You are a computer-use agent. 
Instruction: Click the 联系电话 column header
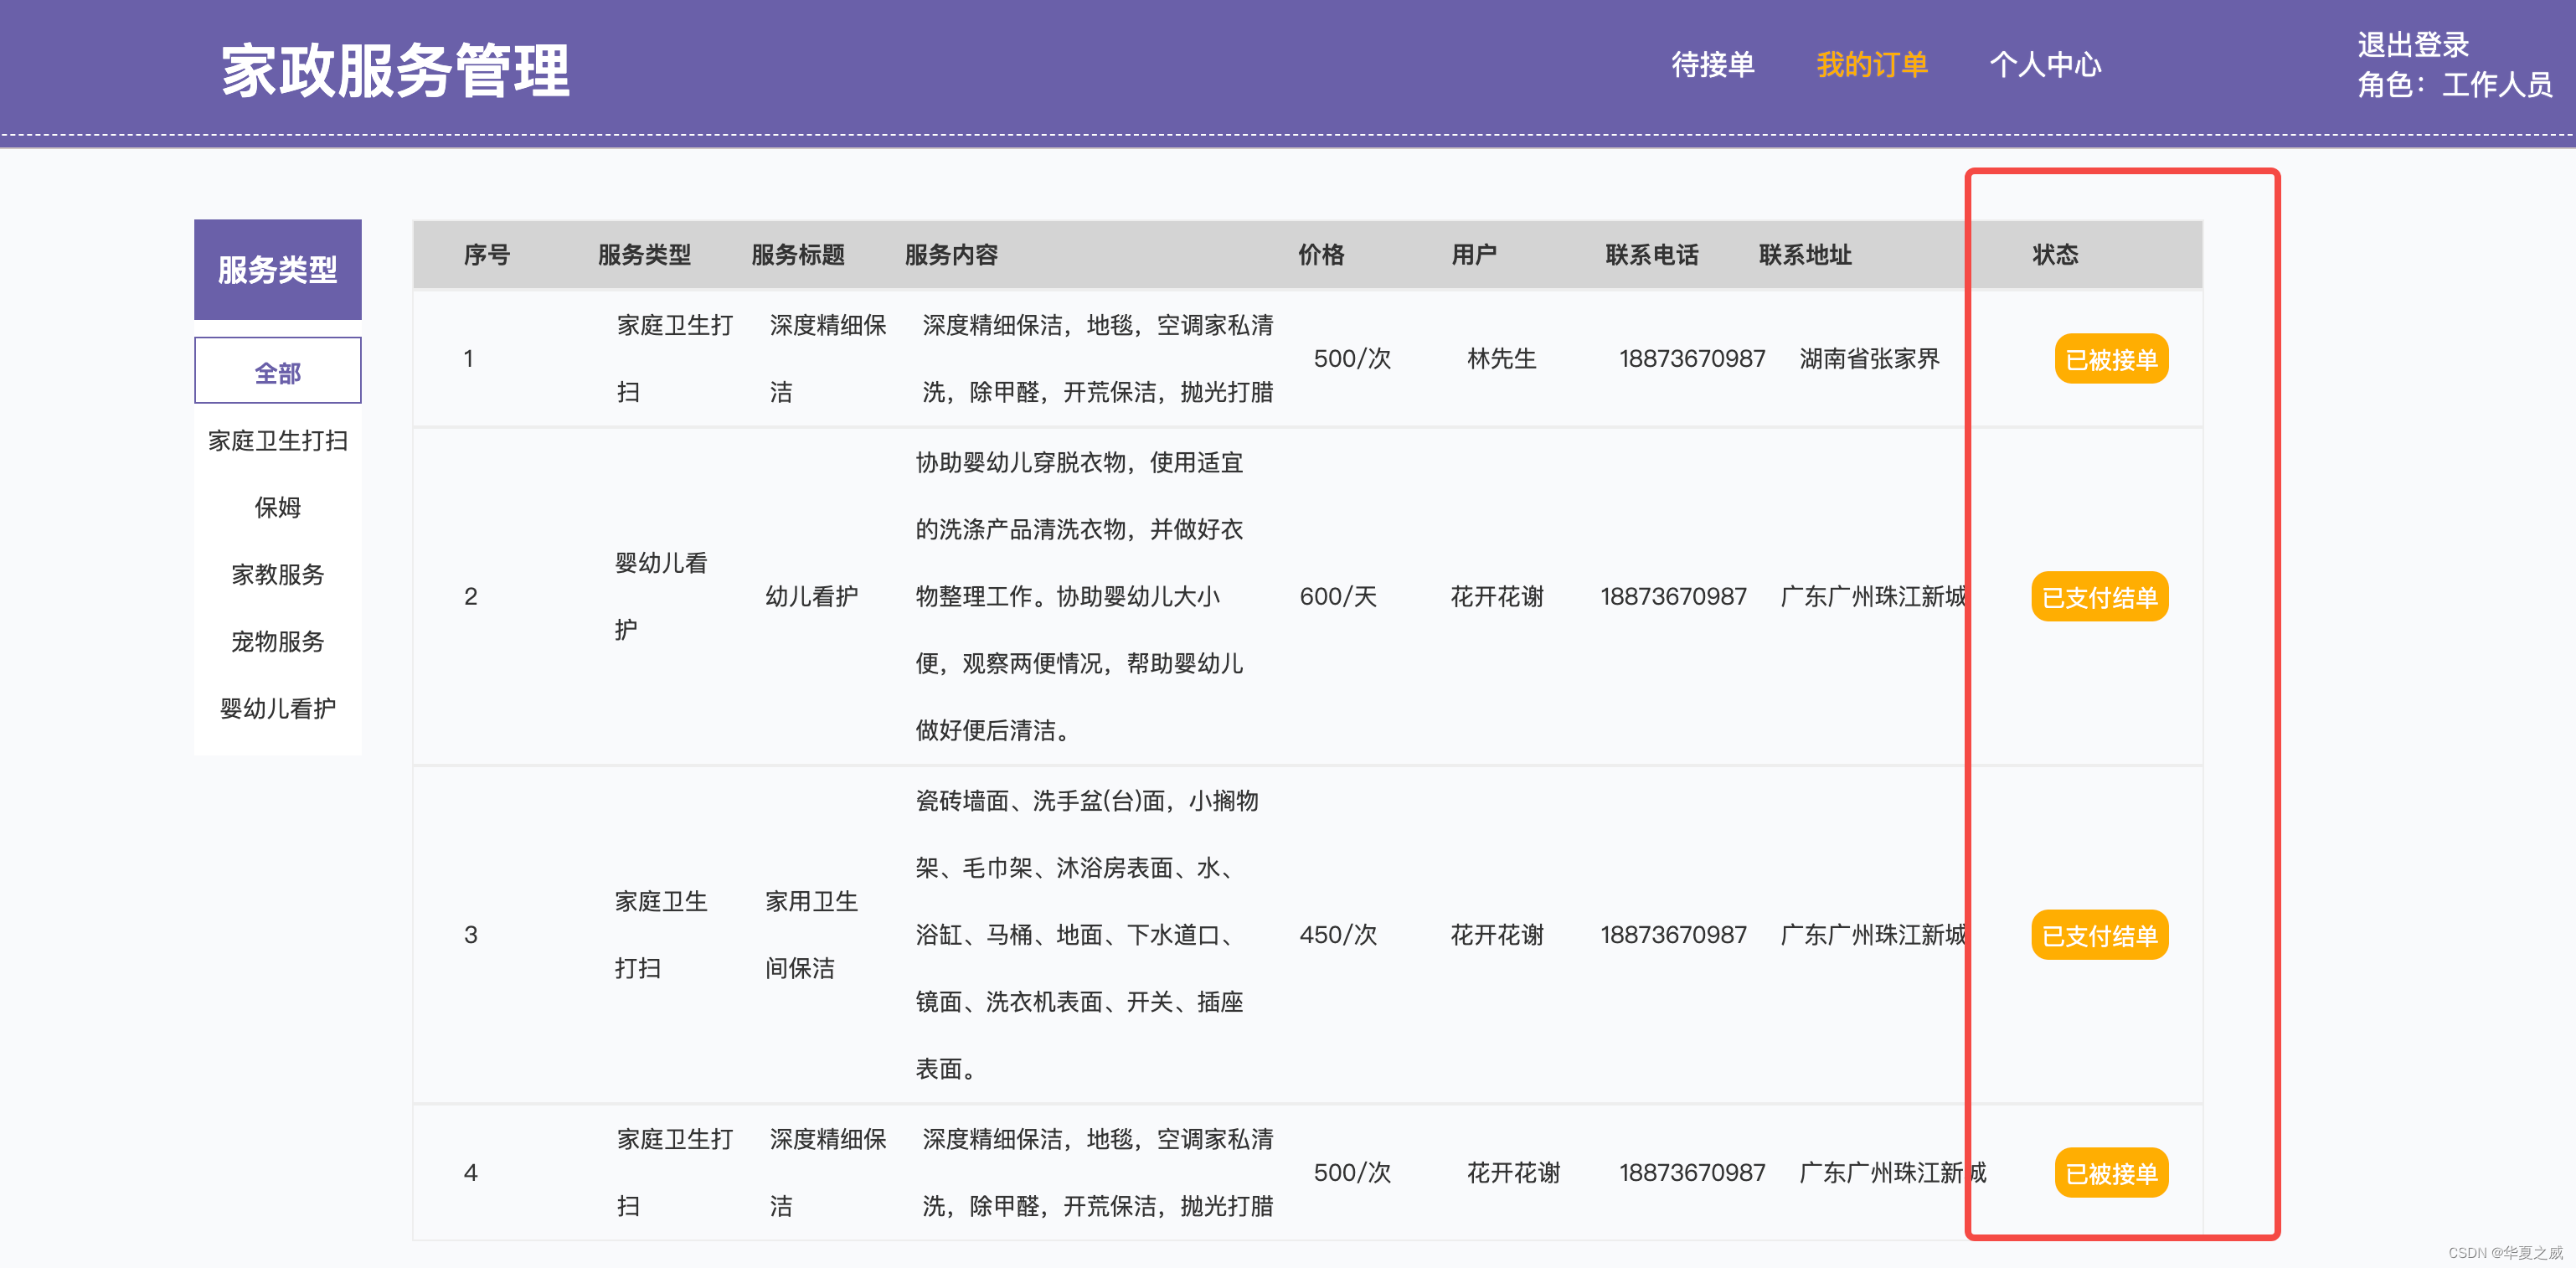click(1651, 254)
